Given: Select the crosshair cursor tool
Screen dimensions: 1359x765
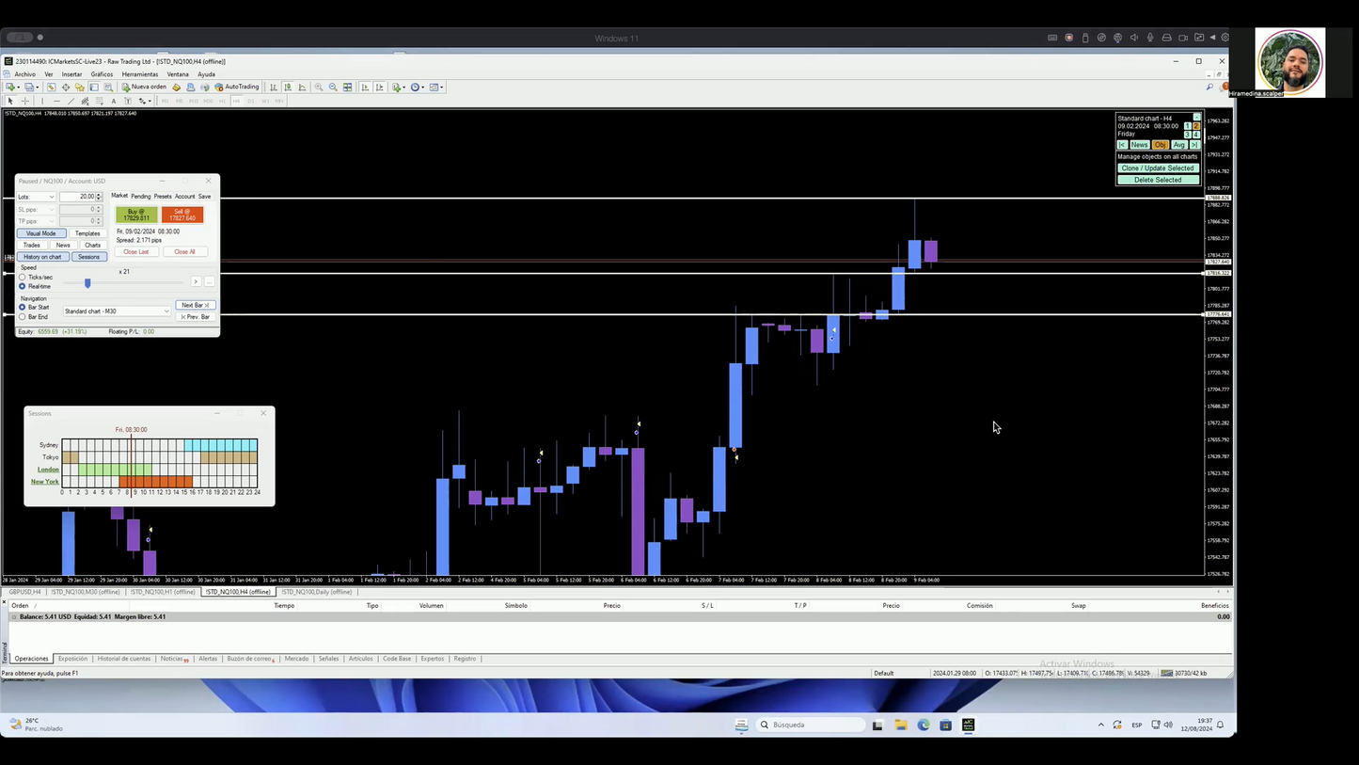Looking at the screenshot, I should coord(25,101).
